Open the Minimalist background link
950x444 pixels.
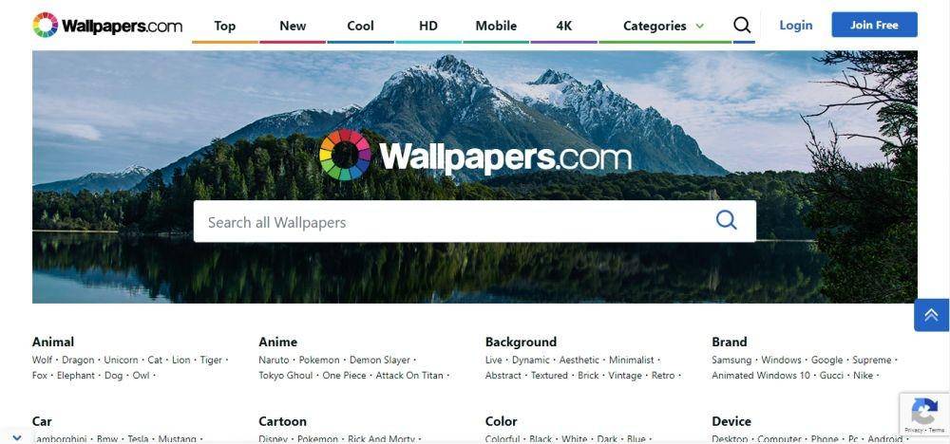click(x=632, y=360)
